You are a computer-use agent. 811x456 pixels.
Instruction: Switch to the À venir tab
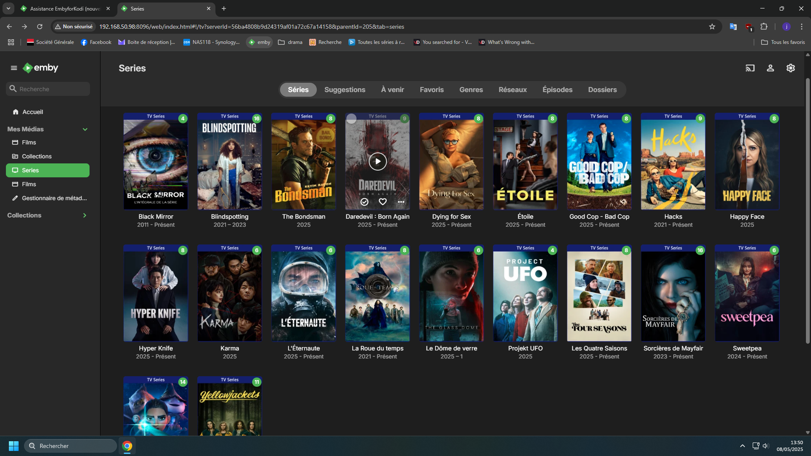(x=392, y=90)
